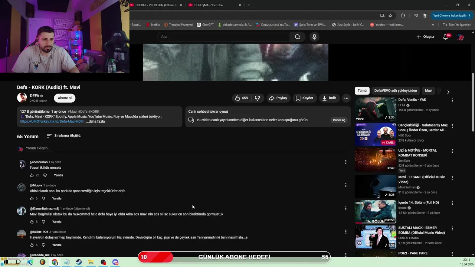Open Chrome media controls icon
The width and height of the screenshot is (475, 267).
(x=416, y=16)
